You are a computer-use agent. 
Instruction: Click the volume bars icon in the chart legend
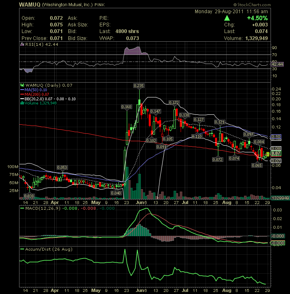22,103
